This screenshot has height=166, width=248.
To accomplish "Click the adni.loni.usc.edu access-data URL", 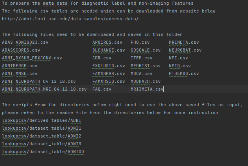I will [70, 19].
